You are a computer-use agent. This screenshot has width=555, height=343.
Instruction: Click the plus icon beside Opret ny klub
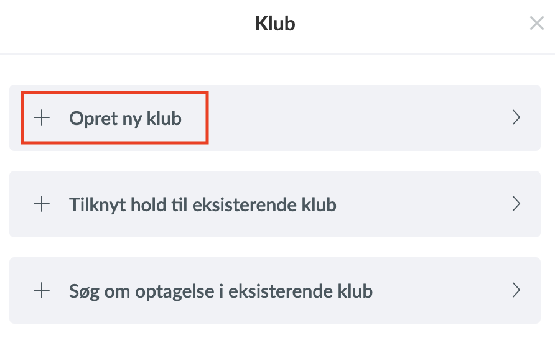click(x=42, y=117)
